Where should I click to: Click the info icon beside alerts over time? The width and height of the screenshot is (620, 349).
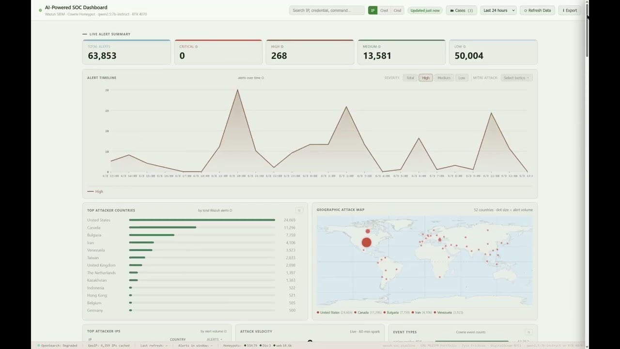pyautogui.click(x=263, y=78)
